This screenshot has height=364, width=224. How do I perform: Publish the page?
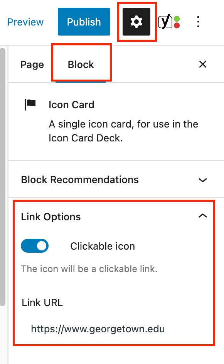click(x=84, y=22)
